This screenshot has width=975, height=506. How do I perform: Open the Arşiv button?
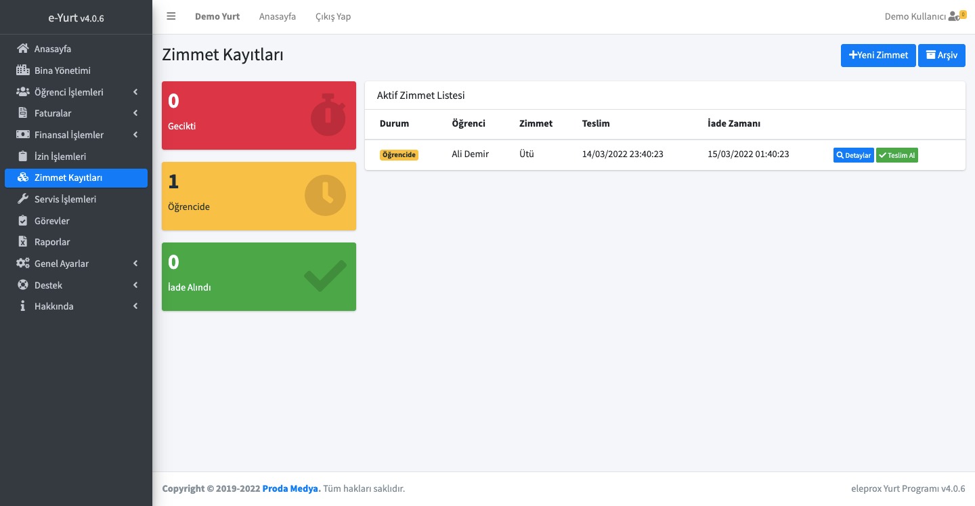click(x=941, y=56)
